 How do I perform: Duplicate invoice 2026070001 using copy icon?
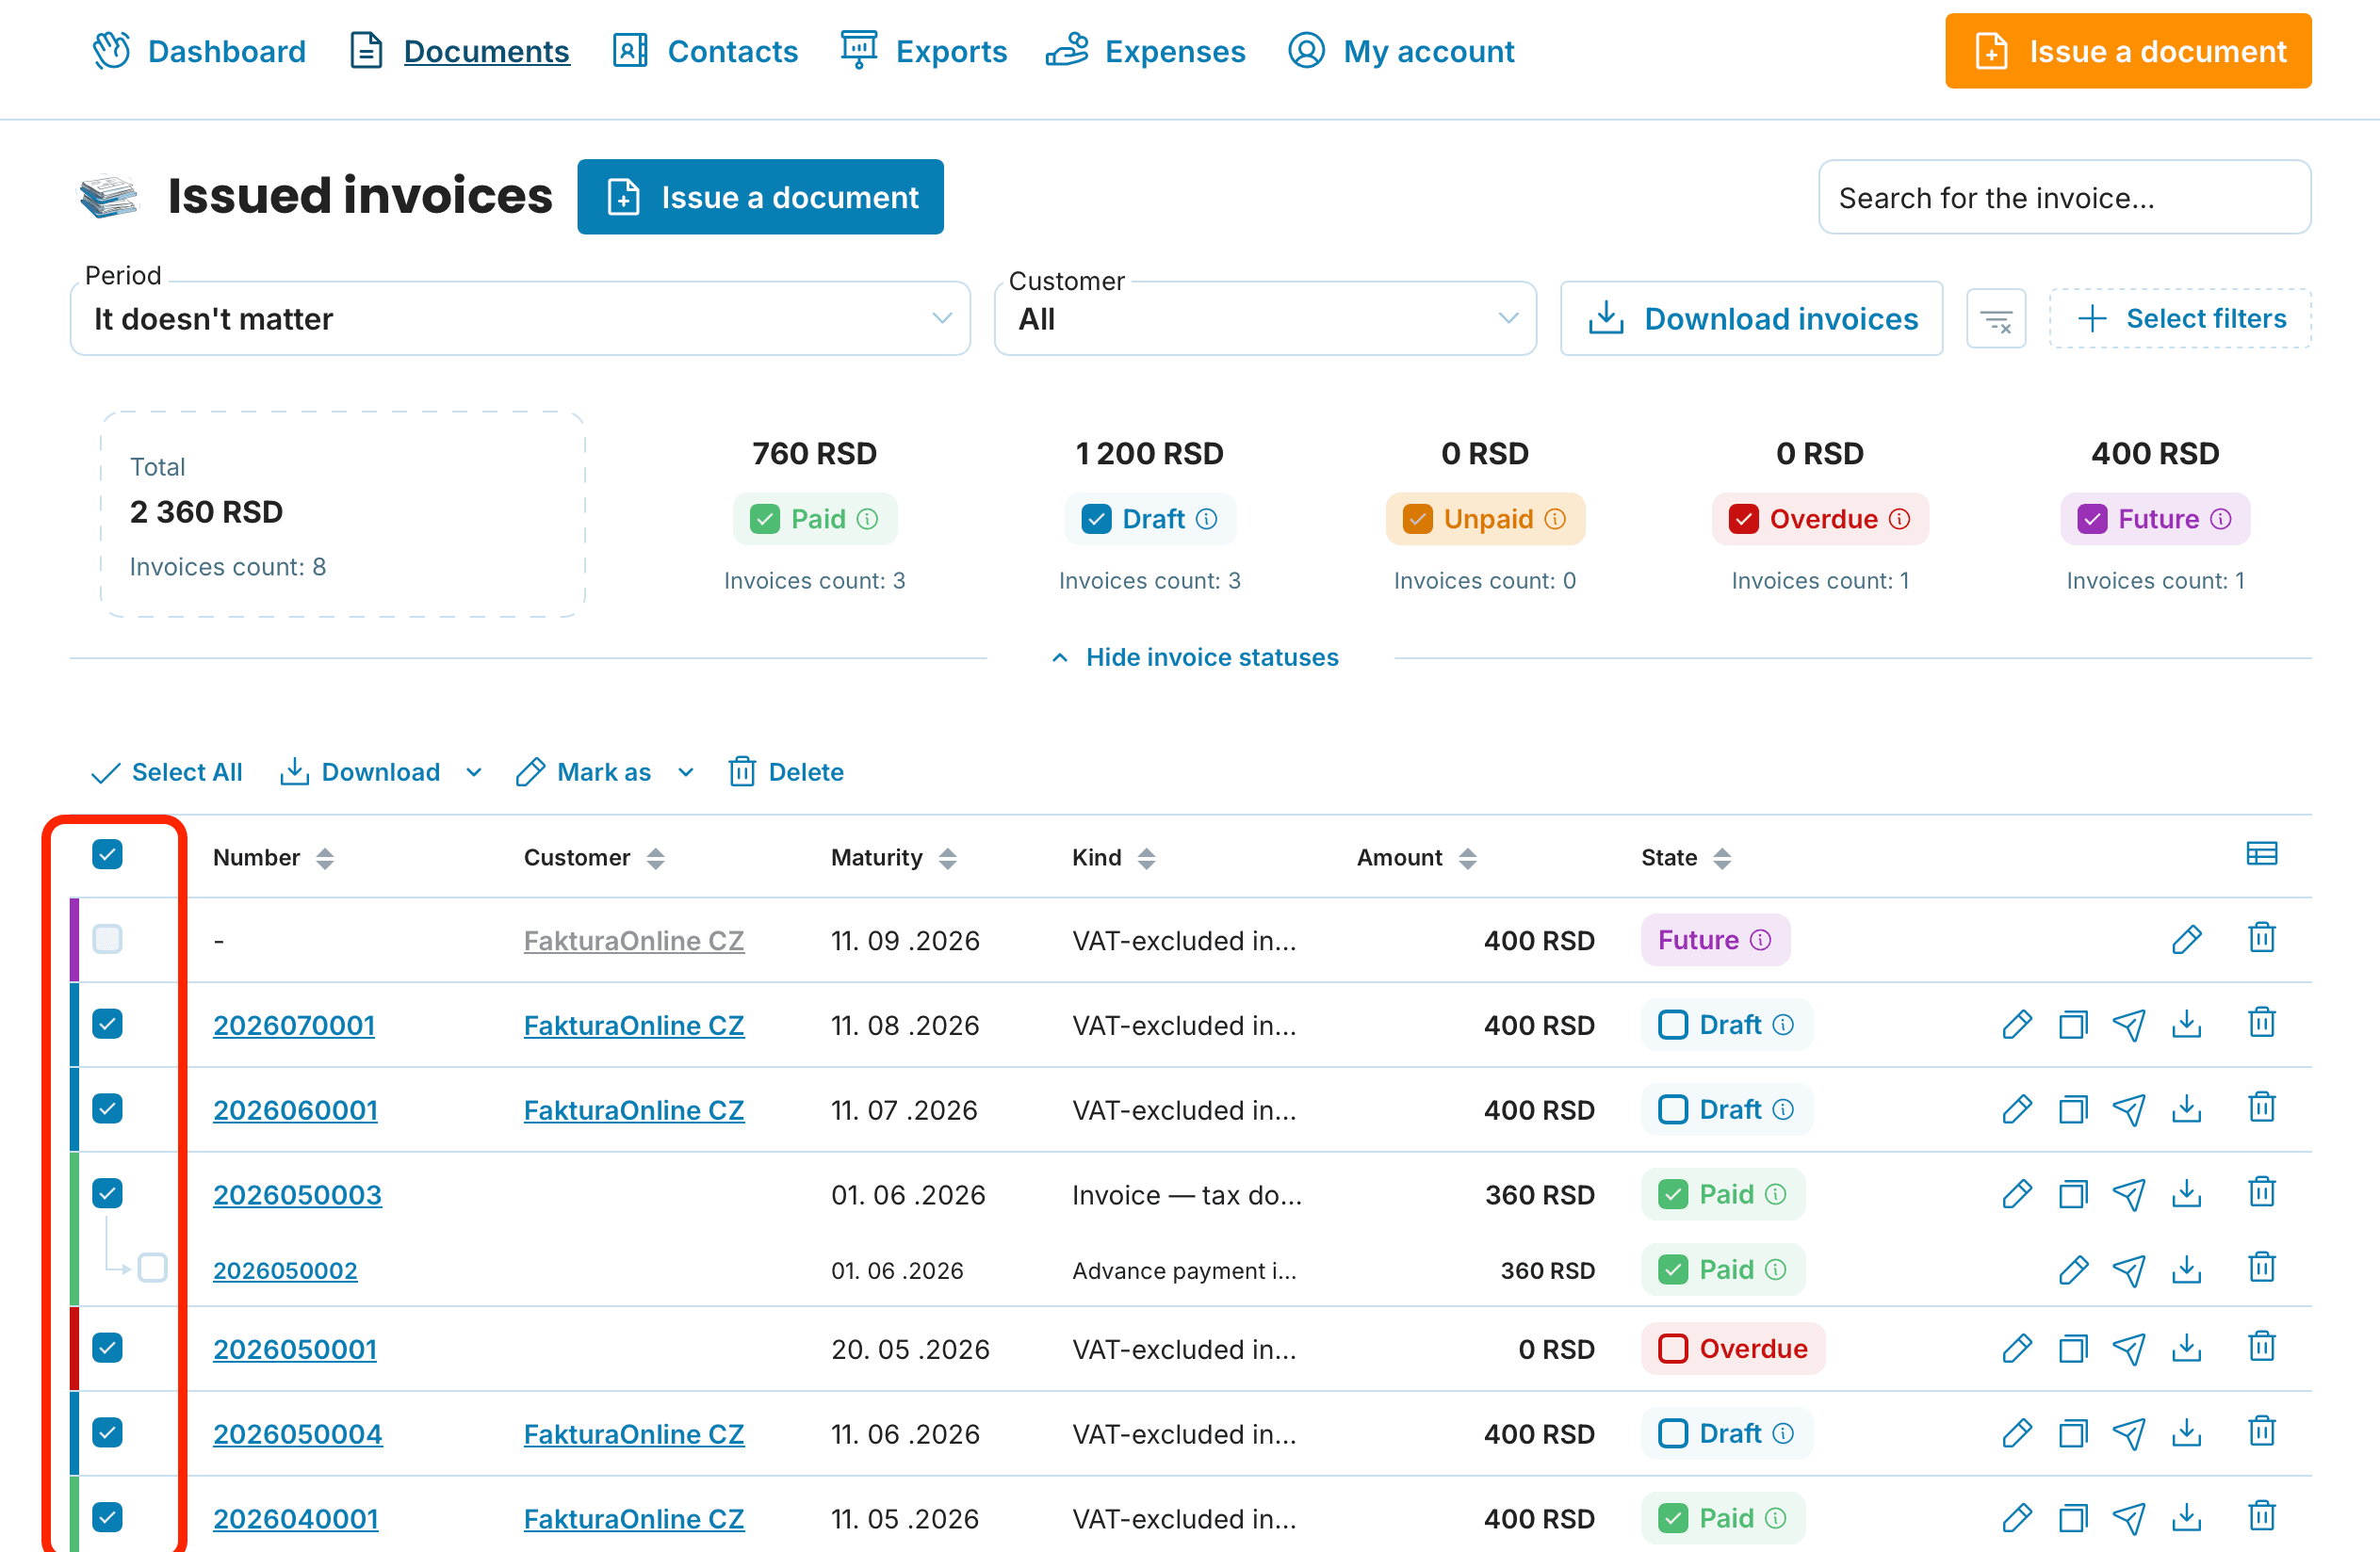(x=2073, y=1026)
